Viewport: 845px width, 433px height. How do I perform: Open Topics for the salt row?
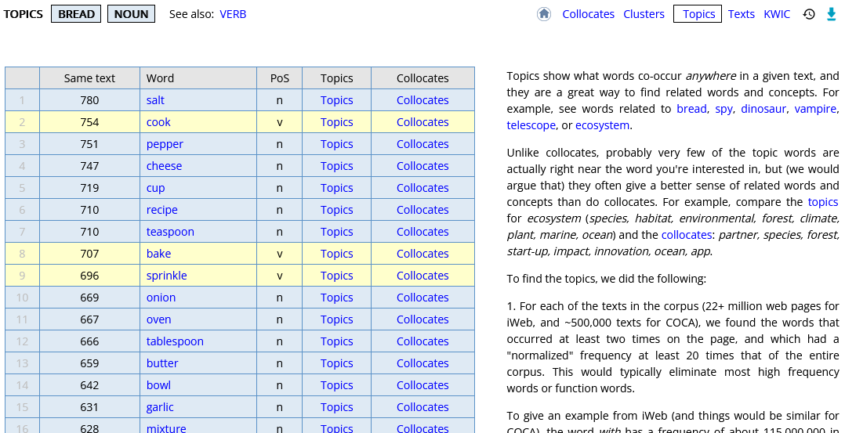(x=337, y=100)
